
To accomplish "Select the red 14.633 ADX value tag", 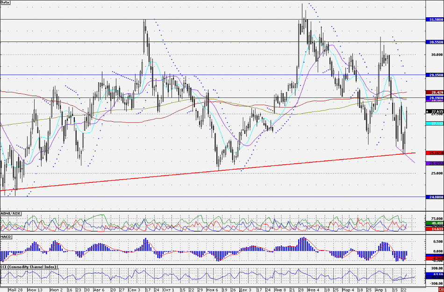I will [434, 229].
